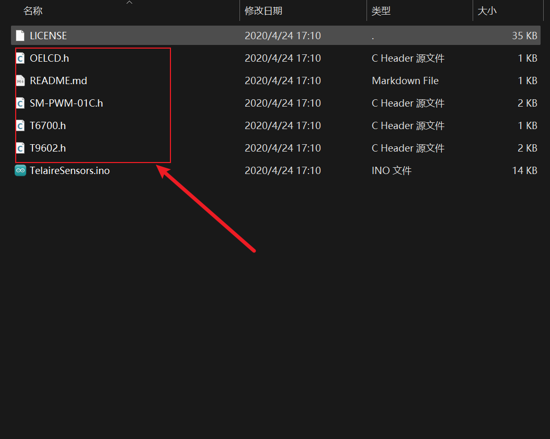Click the Markdown File type cell
This screenshot has height=439, width=550.
(405, 80)
